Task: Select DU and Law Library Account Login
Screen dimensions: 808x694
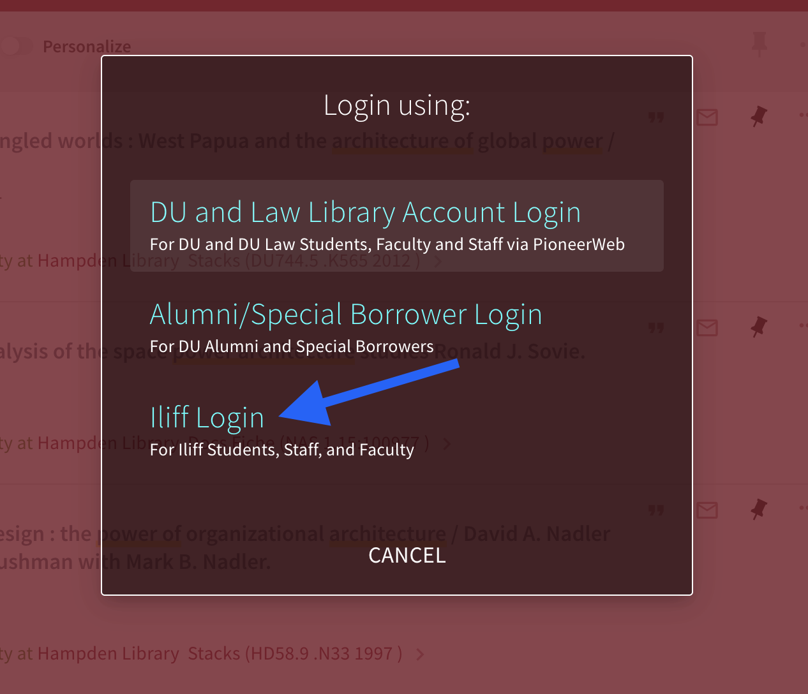Action: (x=396, y=226)
